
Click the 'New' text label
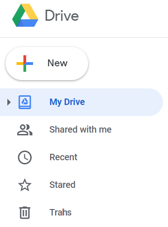tap(57, 63)
